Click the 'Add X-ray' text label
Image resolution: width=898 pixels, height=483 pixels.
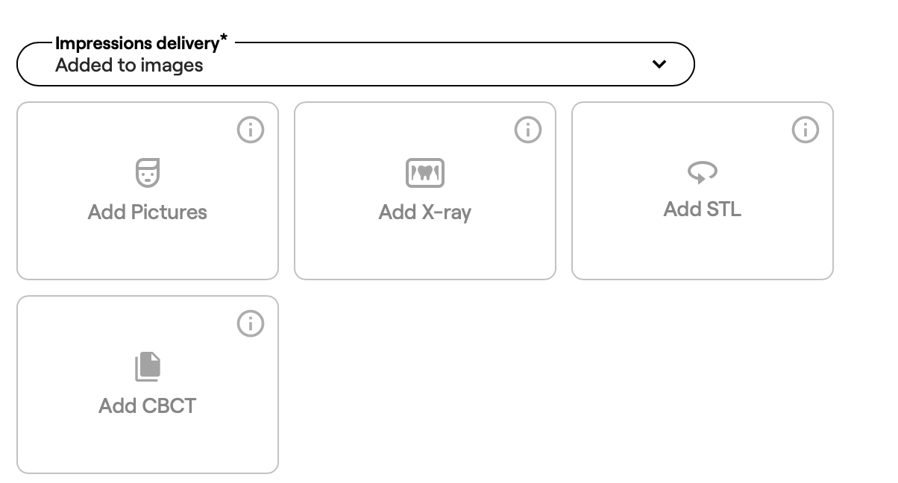pos(425,212)
